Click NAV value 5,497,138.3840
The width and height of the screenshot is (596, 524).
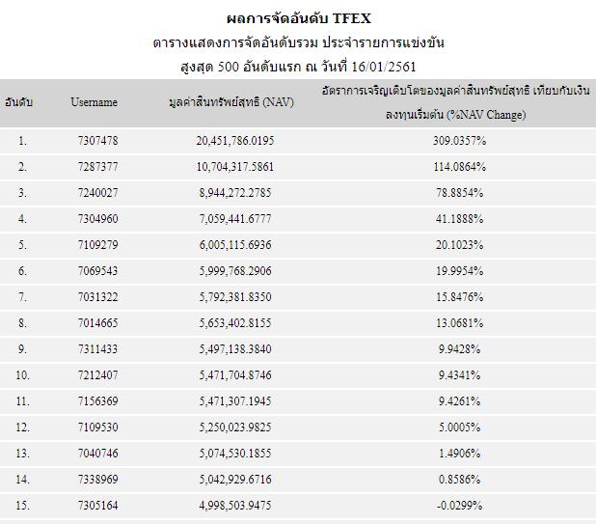(235, 349)
